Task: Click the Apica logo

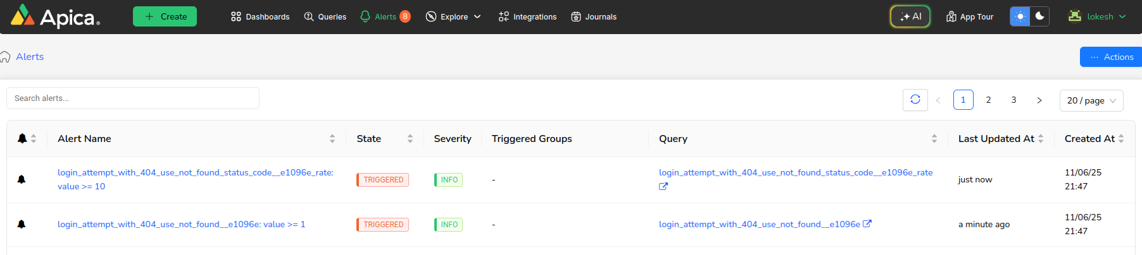Action: click(x=55, y=17)
